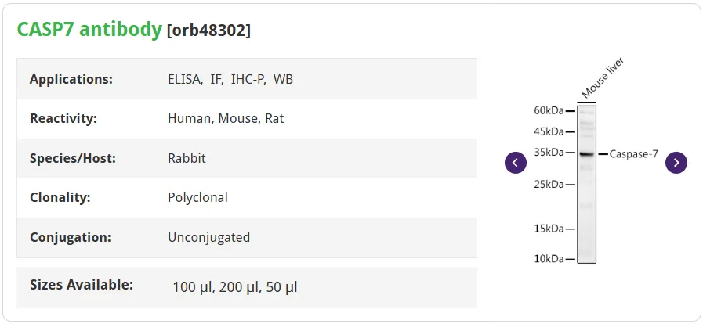This screenshot has height=324, width=703.
Task: Click the Reactivity row label
Action: (x=63, y=119)
